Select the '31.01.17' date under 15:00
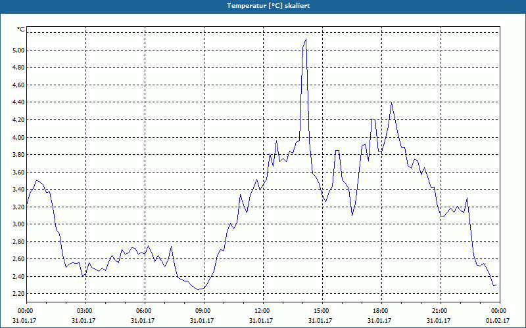Screen dimensions: 526x328 click(320, 321)
